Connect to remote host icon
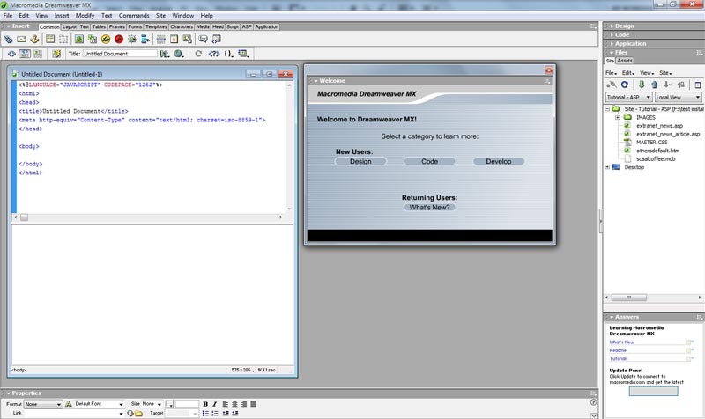The image size is (705, 419). [x=611, y=85]
